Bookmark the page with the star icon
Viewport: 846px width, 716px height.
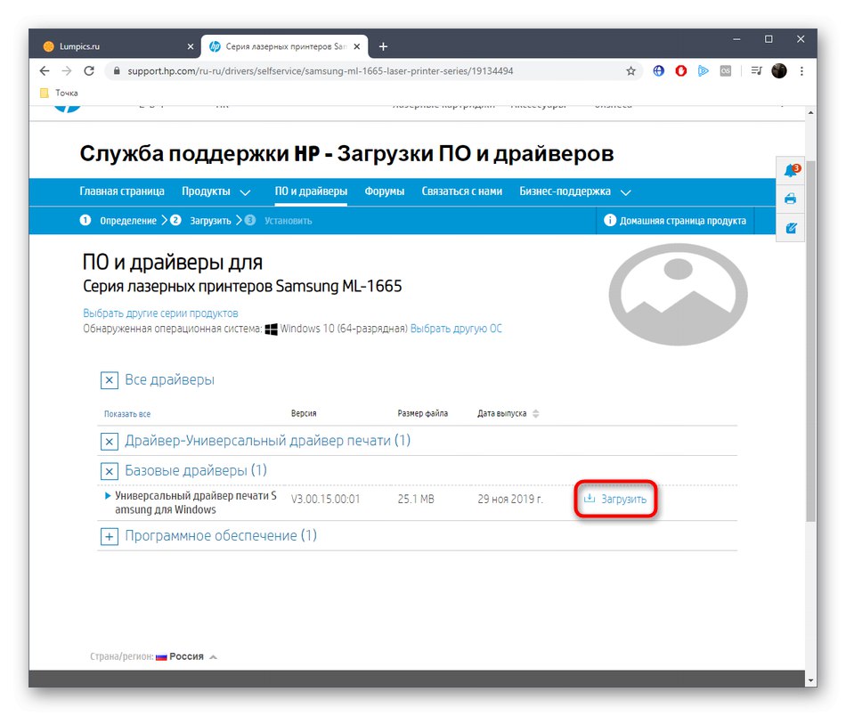tap(630, 70)
